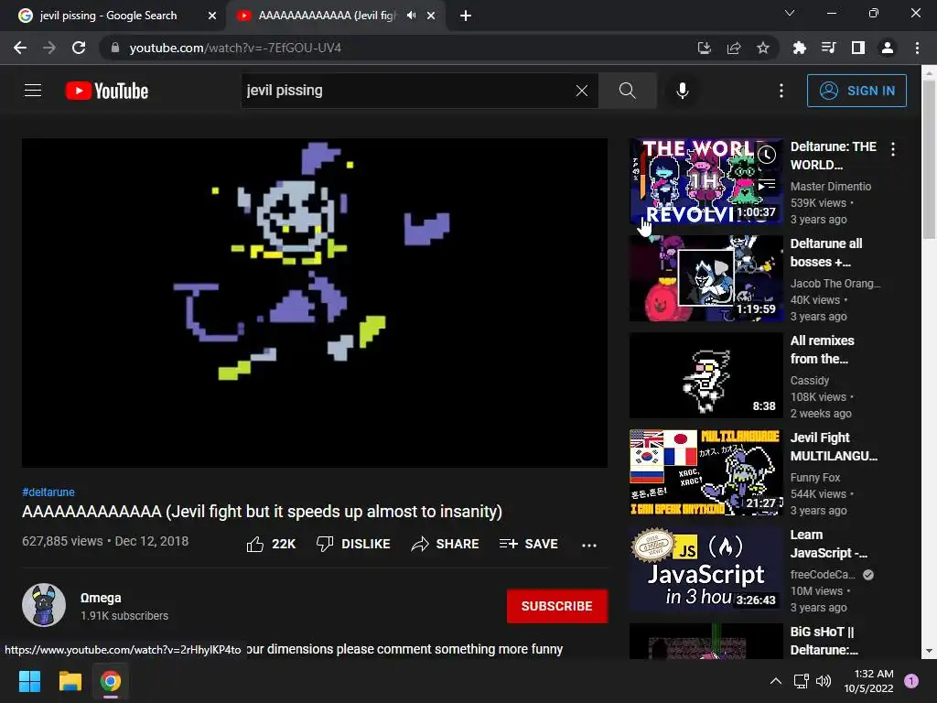Viewport: 937px width, 703px height.
Task: Open Ωmega channel avatar
Action: [x=44, y=605]
